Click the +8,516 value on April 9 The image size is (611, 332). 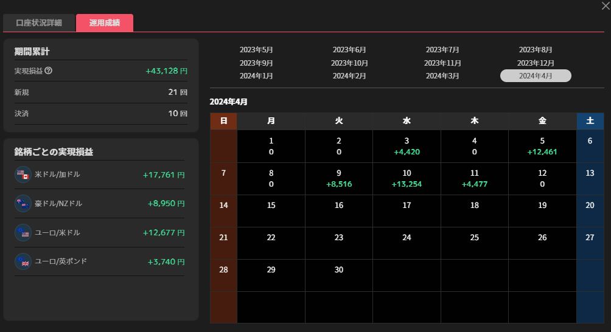[339, 184]
